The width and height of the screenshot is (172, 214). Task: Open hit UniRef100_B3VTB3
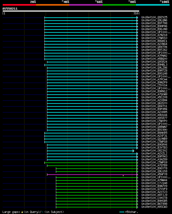pyautogui.click(x=154, y=148)
